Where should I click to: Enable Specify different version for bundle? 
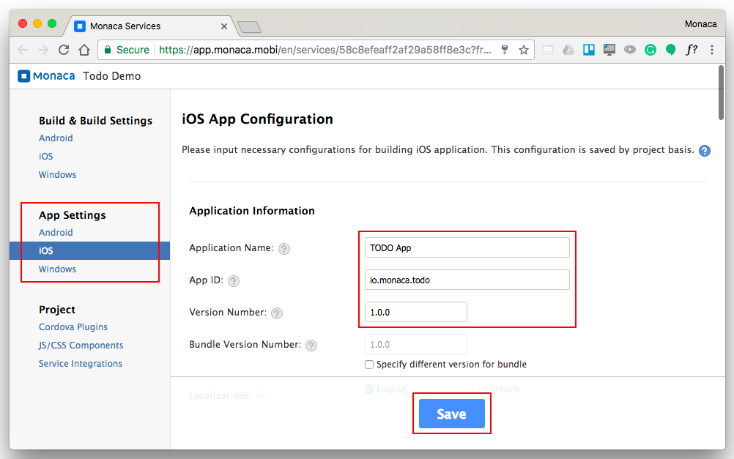[x=369, y=365]
